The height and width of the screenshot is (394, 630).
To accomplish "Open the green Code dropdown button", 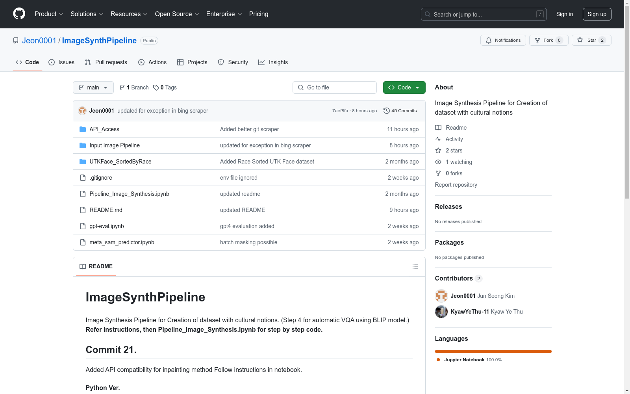I will pos(404,87).
